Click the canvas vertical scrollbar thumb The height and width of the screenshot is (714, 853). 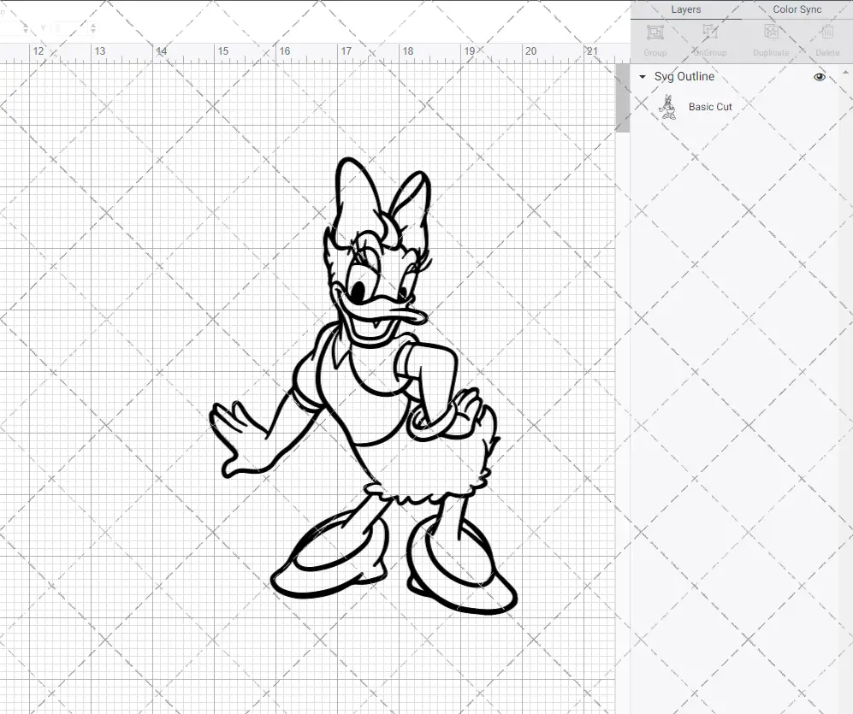pos(622,97)
